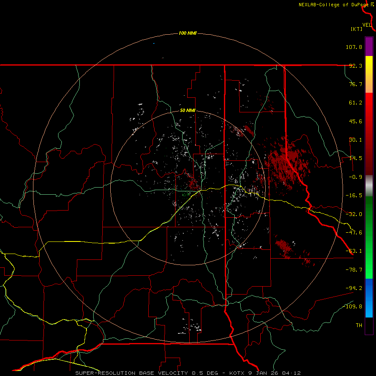Click the VEL legend heading
The height and width of the screenshot is (376, 376).
click(367, 25)
